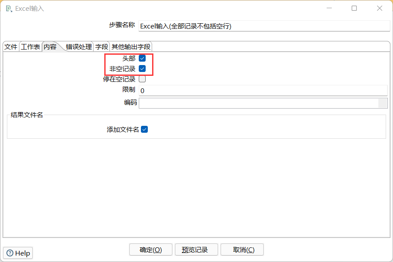Click the Excel input icon in title bar
393x262 pixels.
point(9,8)
